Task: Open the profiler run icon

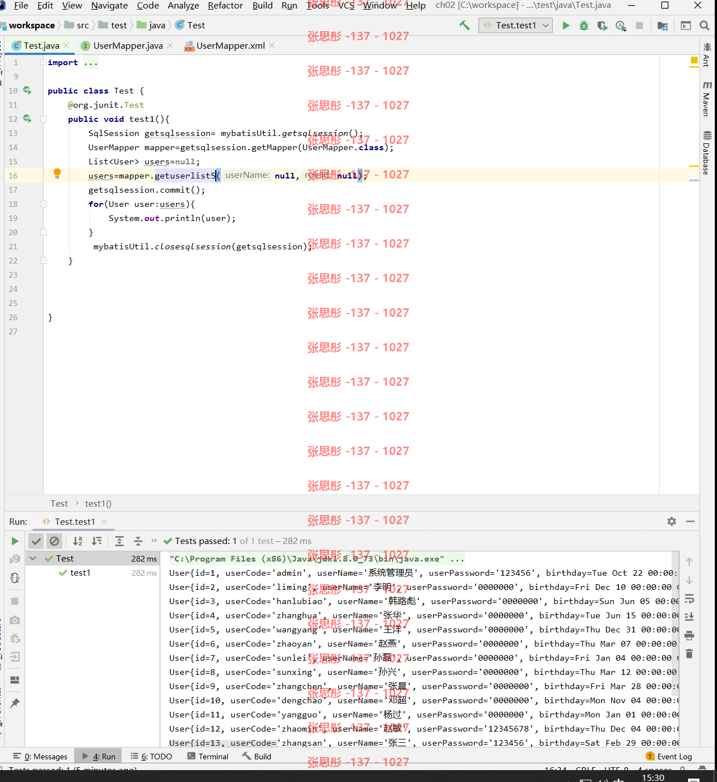Action: click(x=621, y=25)
